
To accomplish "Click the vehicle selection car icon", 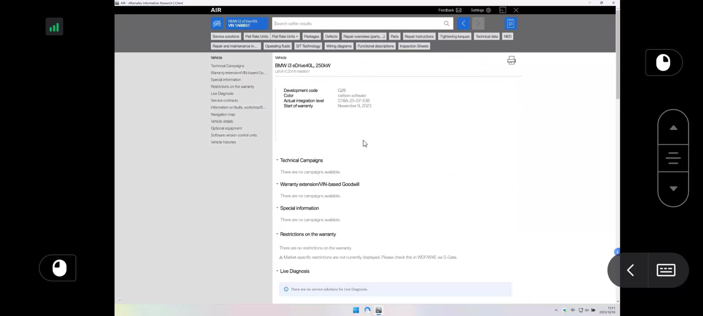I will (217, 24).
